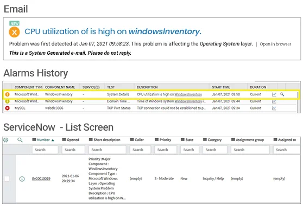Open the Caller column menu icon
Image resolution: width=303 pixels, height=206 pixels.
point(132,140)
